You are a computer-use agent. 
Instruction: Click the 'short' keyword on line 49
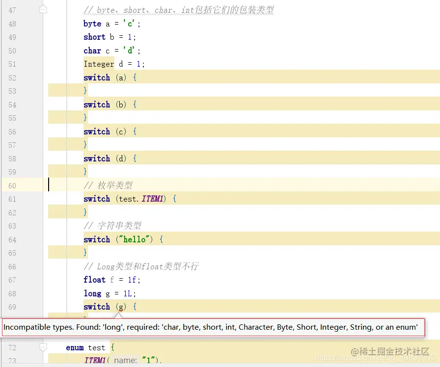95,37
